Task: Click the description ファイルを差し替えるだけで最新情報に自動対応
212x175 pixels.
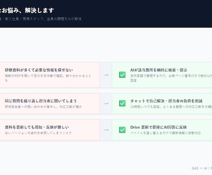Action: [x=165, y=133]
